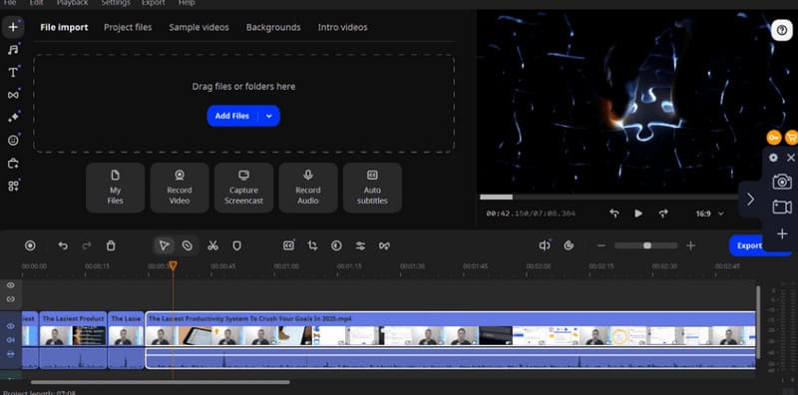Screen dimensions: 798x395
Task: Open transition wizard icon in timeline toolbar
Action: pos(384,245)
